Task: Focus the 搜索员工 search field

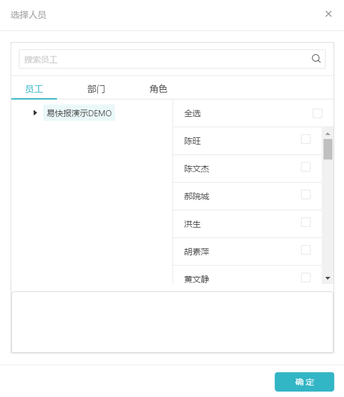Action: pyautogui.click(x=172, y=59)
